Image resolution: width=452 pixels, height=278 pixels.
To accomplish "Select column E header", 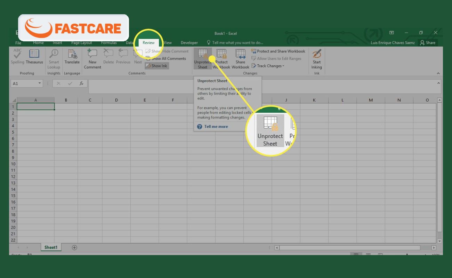I will [x=145, y=100].
